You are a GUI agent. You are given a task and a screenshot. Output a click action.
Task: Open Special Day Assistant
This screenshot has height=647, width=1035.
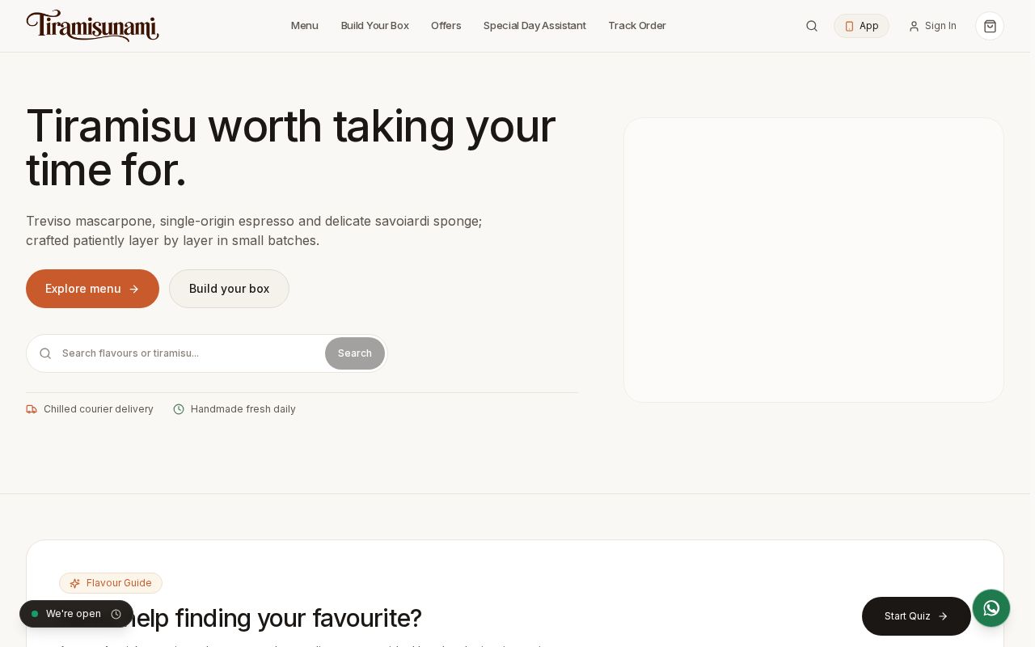(x=534, y=26)
